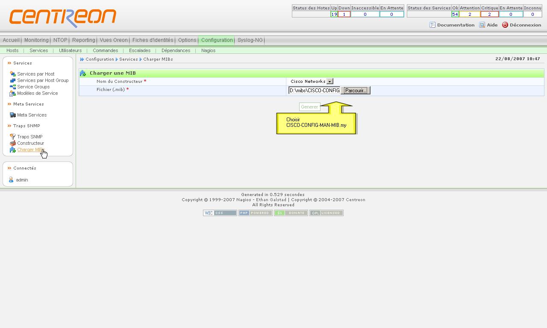Image resolution: width=547 pixels, height=328 pixels.
Task: Open the Constructeur link
Action: point(30,143)
